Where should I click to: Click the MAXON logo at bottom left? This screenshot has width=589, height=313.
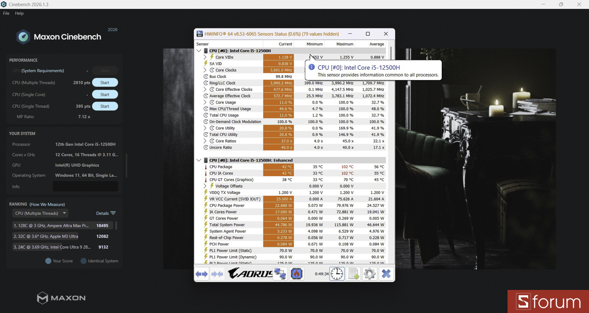click(61, 297)
